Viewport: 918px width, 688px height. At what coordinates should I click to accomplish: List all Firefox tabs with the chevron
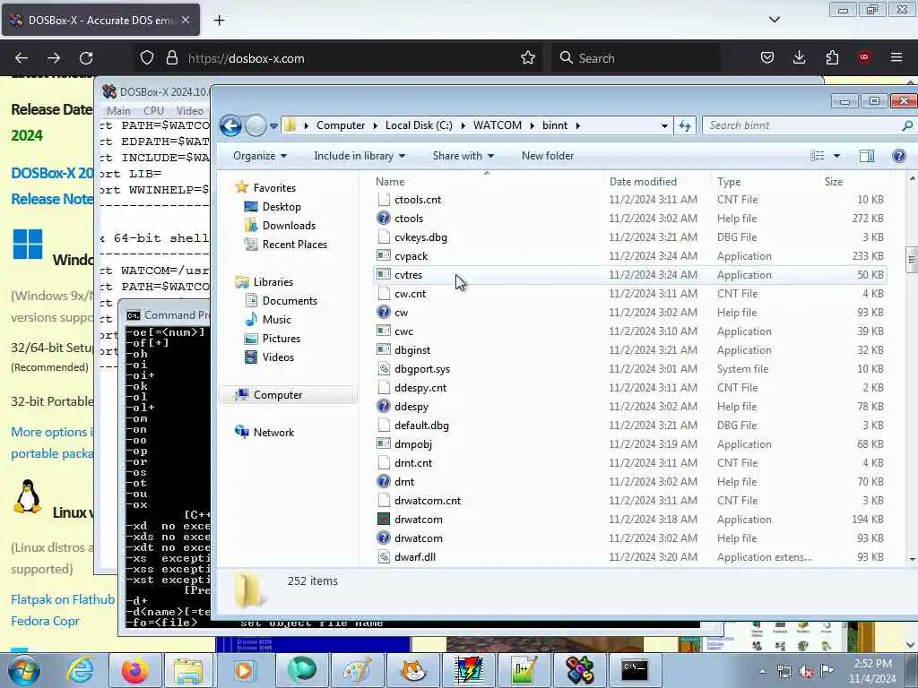774,20
